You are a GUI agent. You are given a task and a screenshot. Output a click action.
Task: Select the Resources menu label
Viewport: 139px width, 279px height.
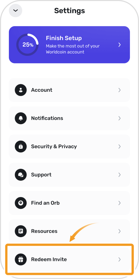coord(44,231)
